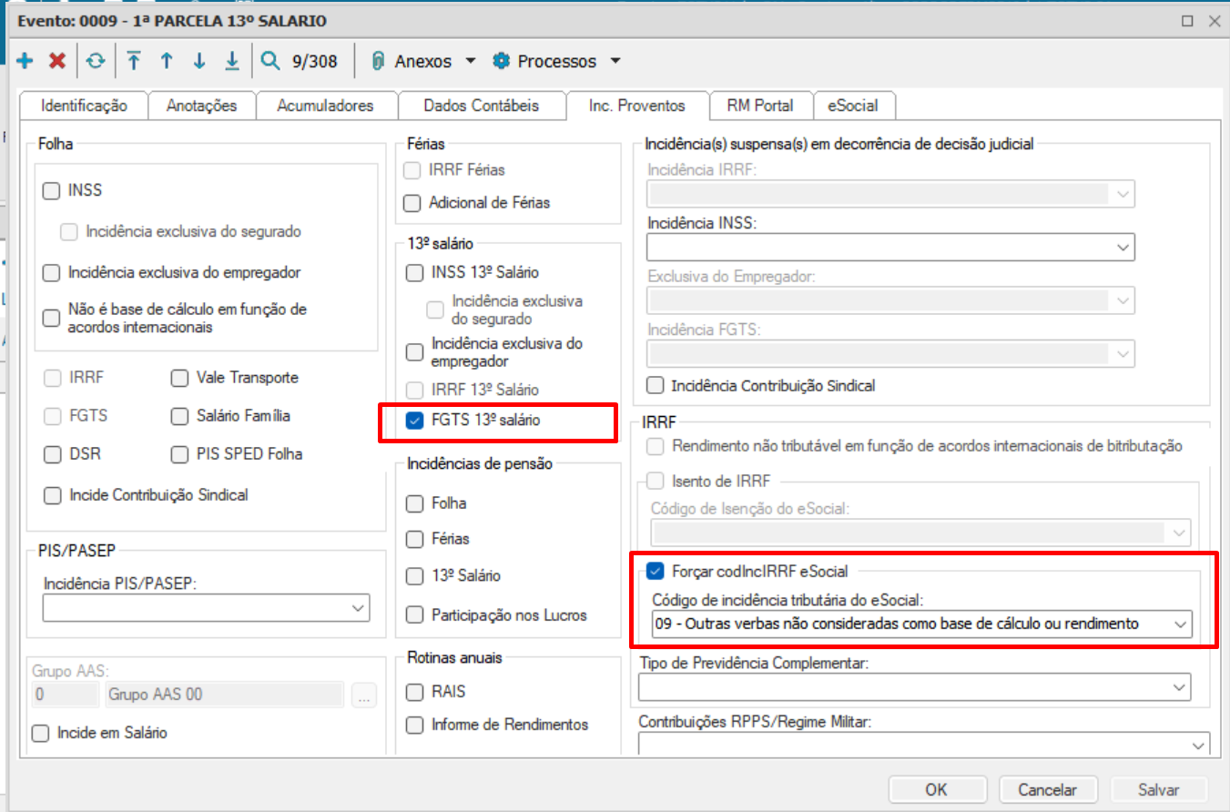
Task: Jump to last record arrow icon
Action: (x=232, y=61)
